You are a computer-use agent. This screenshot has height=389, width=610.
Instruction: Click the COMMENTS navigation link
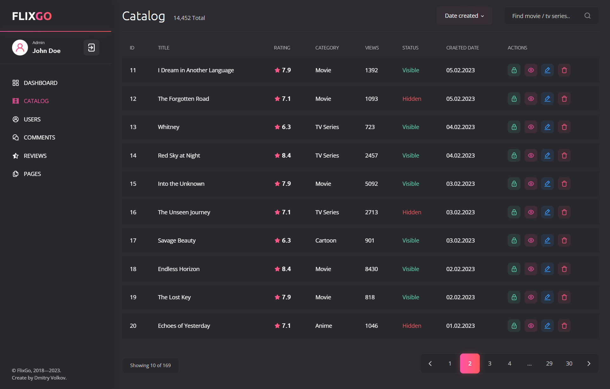pos(40,138)
